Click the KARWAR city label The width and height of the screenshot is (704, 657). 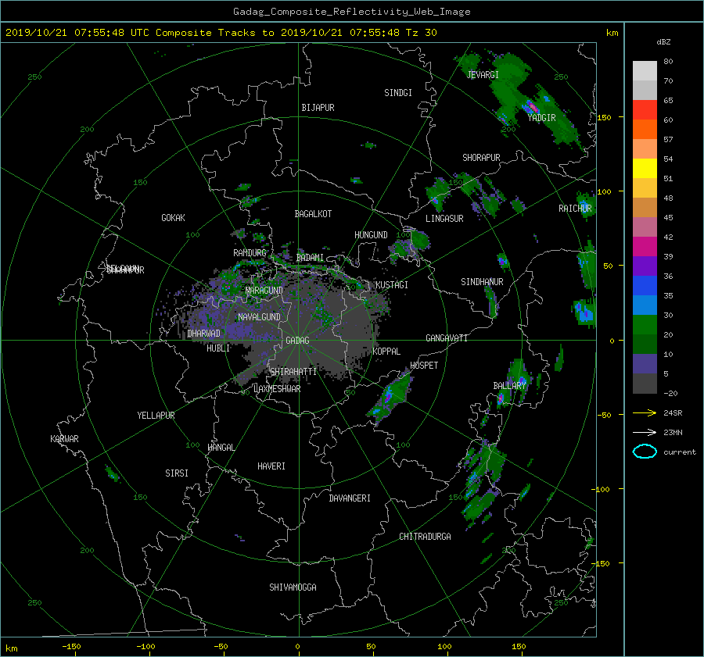64,439
